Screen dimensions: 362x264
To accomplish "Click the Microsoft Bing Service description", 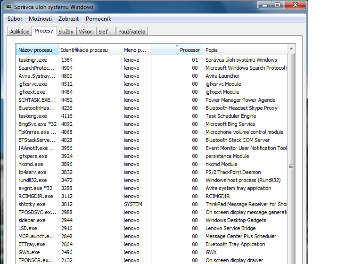I will click(x=230, y=124).
